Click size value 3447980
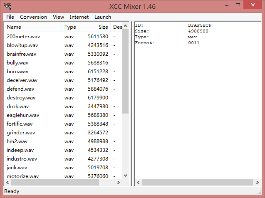The width and height of the screenshot is (265, 198). [x=98, y=106]
